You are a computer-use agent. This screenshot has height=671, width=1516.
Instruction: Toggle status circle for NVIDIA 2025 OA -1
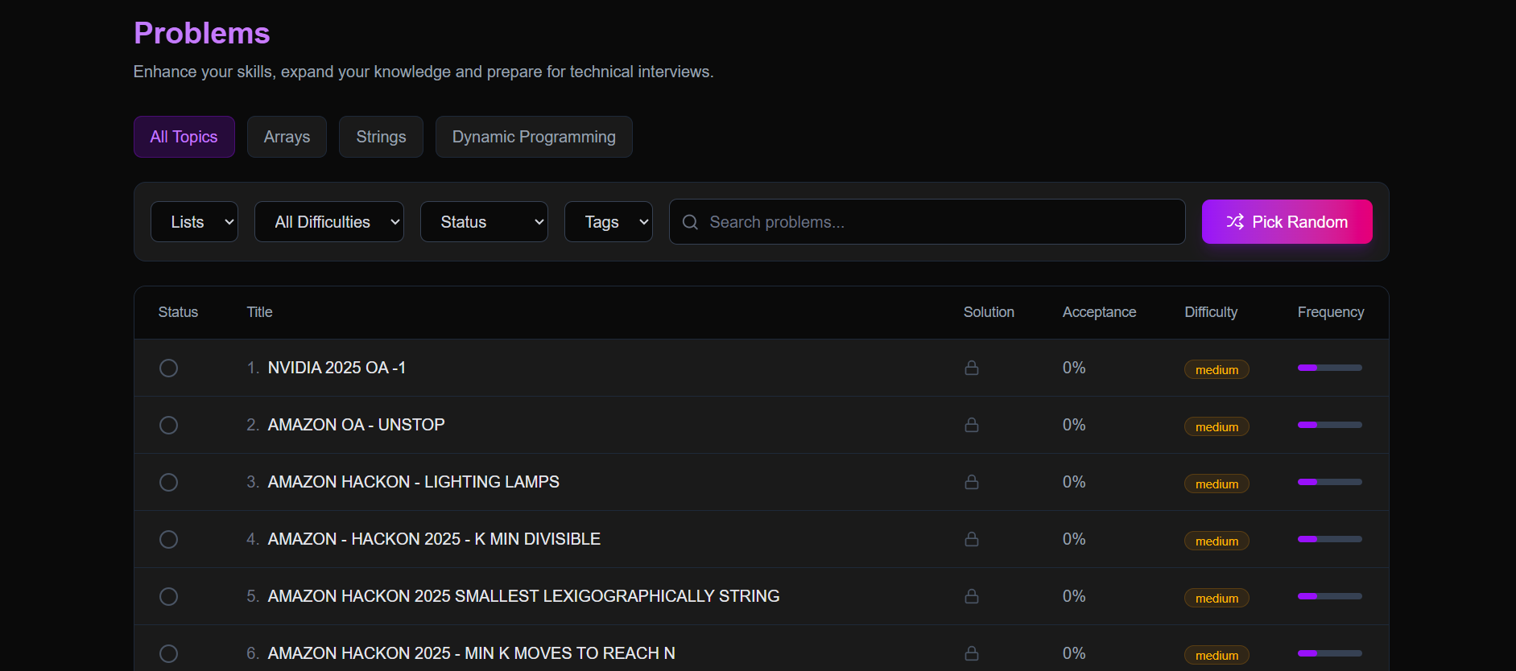click(168, 368)
